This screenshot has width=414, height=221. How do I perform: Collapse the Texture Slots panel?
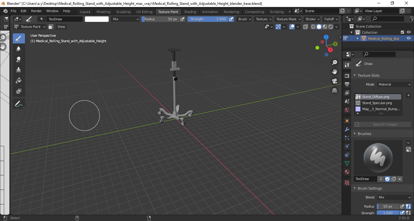(x=368, y=75)
